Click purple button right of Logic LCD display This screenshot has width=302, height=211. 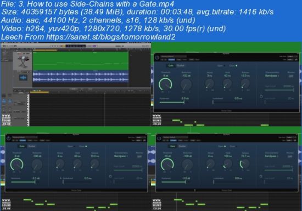pos(94,46)
